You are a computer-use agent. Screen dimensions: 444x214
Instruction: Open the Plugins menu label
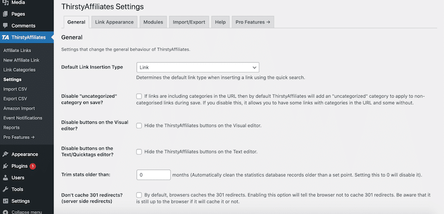tap(19, 166)
